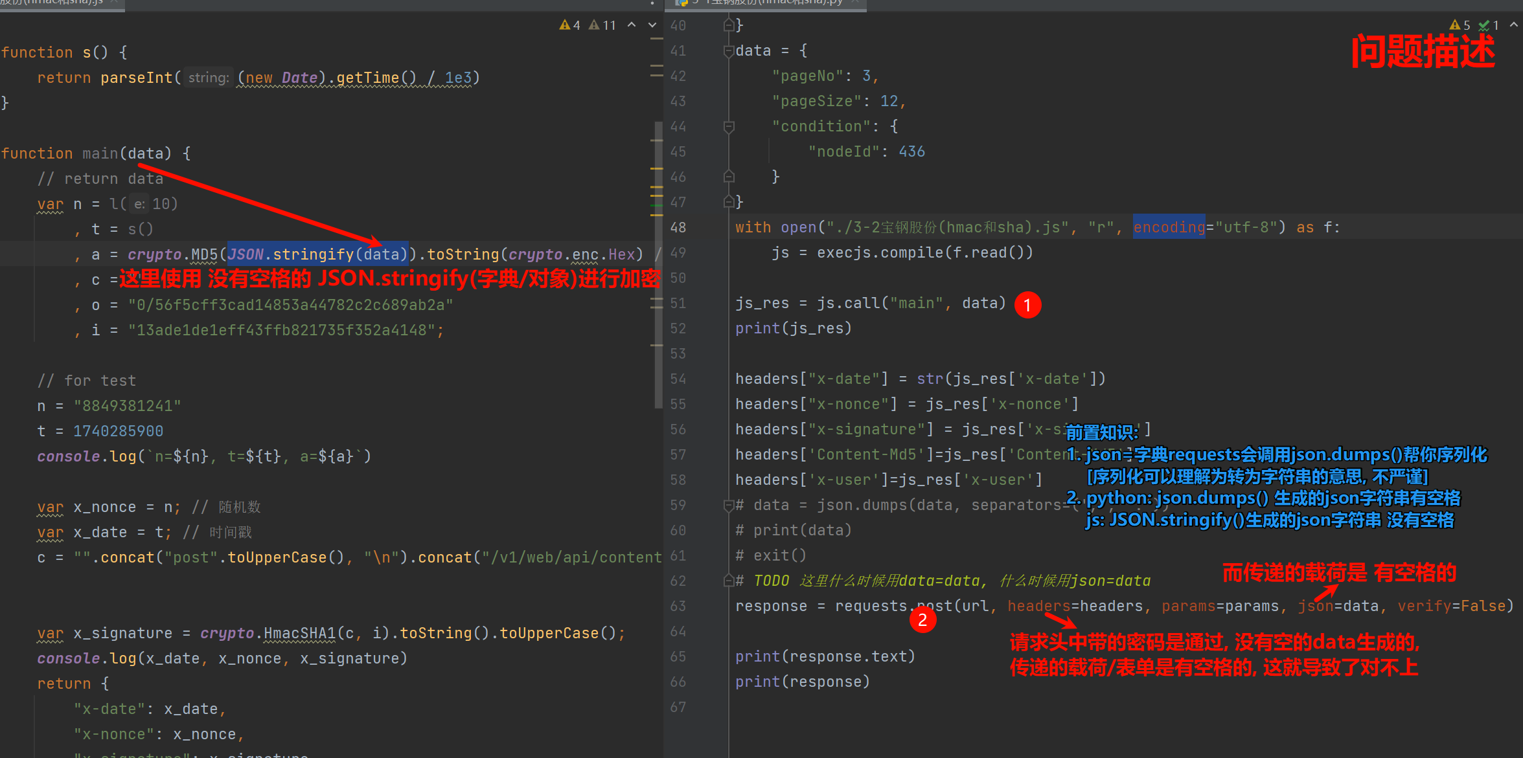Switch to the hmac和sha .js tab

pos(52,2)
